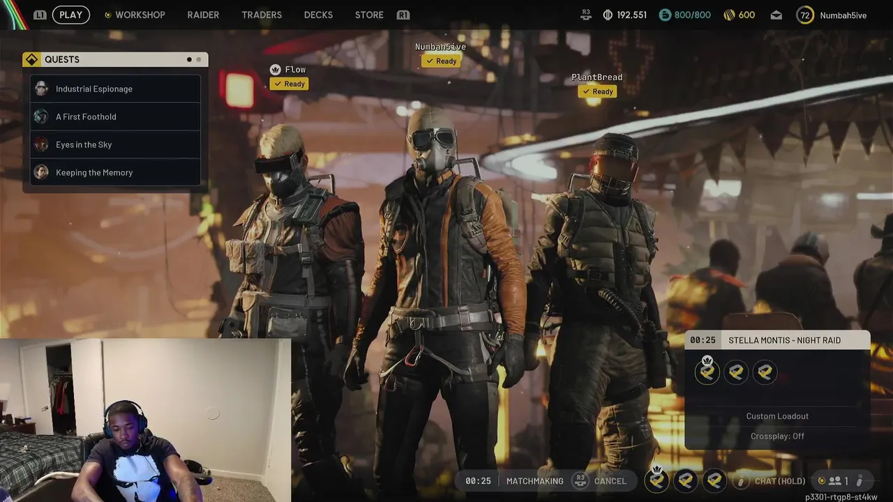Click the MATCHMAKING status label
Viewport: 893px width, 502px height.
(x=534, y=481)
